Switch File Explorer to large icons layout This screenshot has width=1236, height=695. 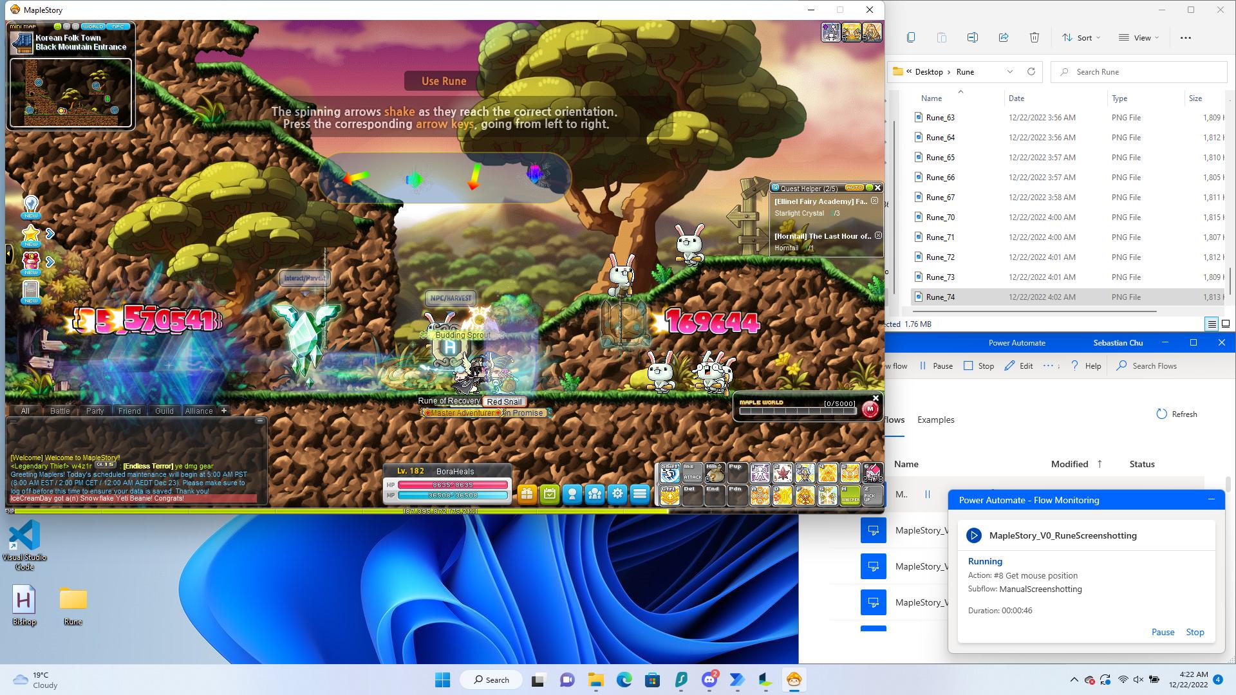1226,324
